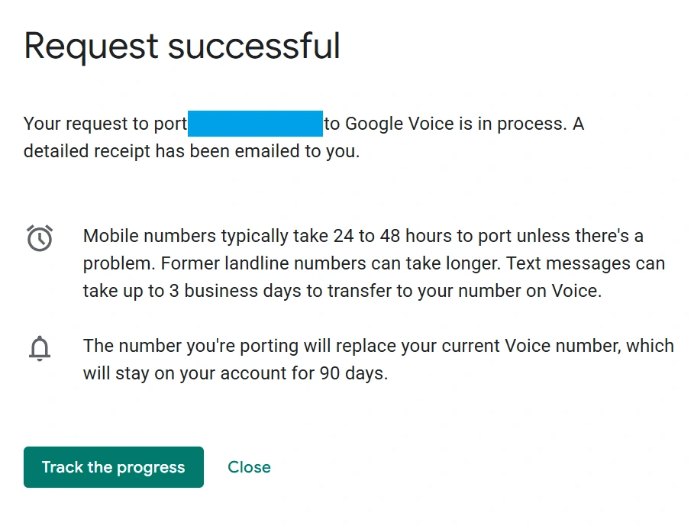Click the alarm clock icon

(x=40, y=238)
